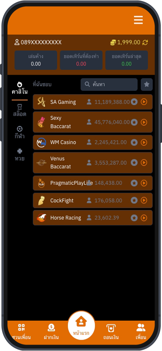The width and height of the screenshot is (162, 351).
Task: Toggle Horse Racing favorite star
Action: click(134, 217)
